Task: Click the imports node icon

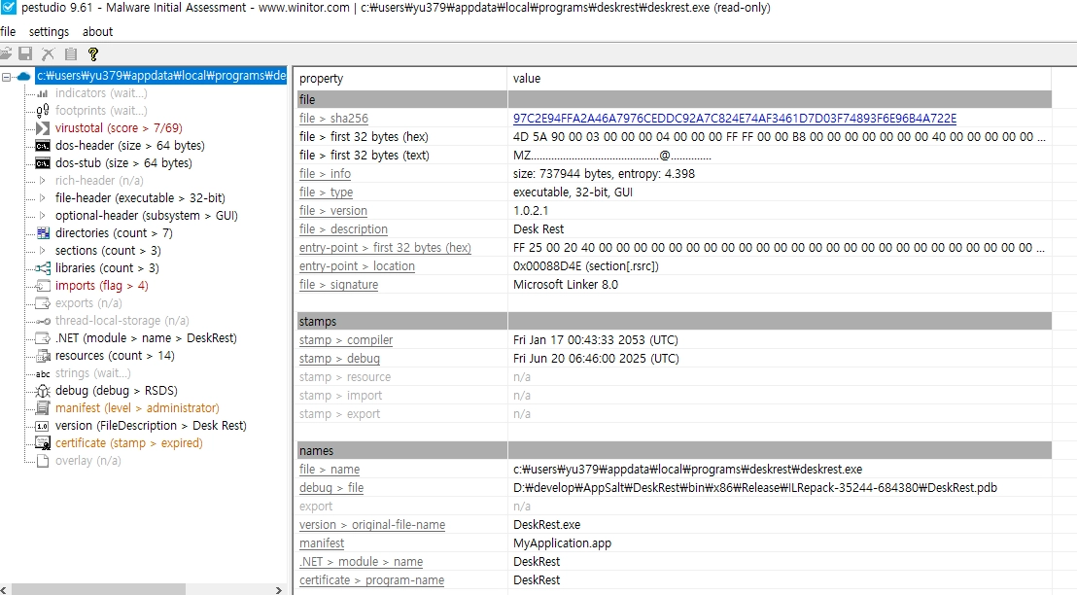Action: tap(43, 285)
